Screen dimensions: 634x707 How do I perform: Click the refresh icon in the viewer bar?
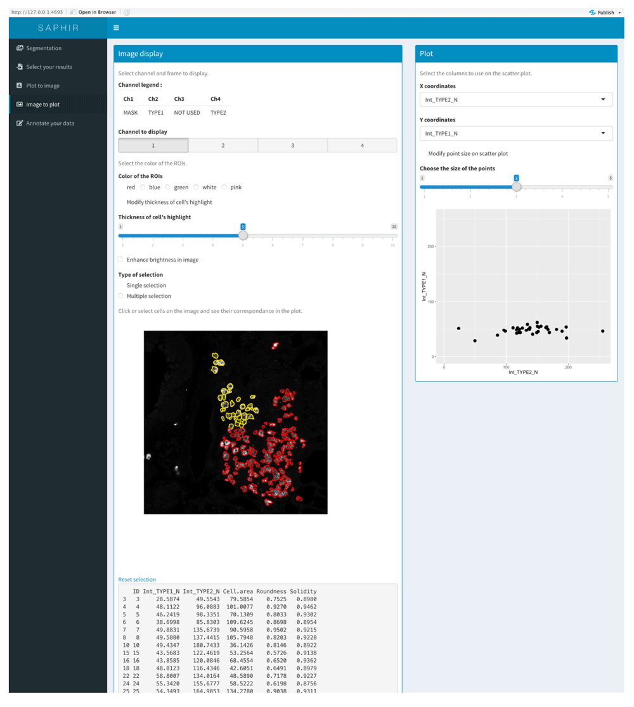point(127,12)
